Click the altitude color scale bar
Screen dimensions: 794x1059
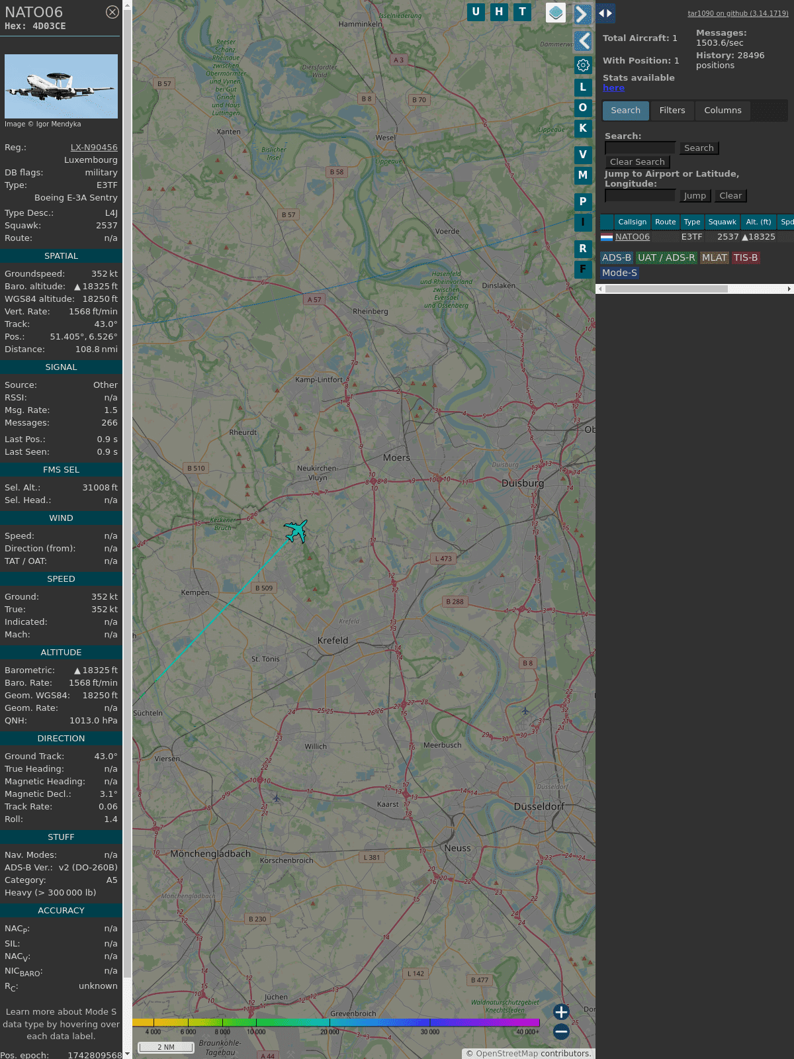(336, 1023)
